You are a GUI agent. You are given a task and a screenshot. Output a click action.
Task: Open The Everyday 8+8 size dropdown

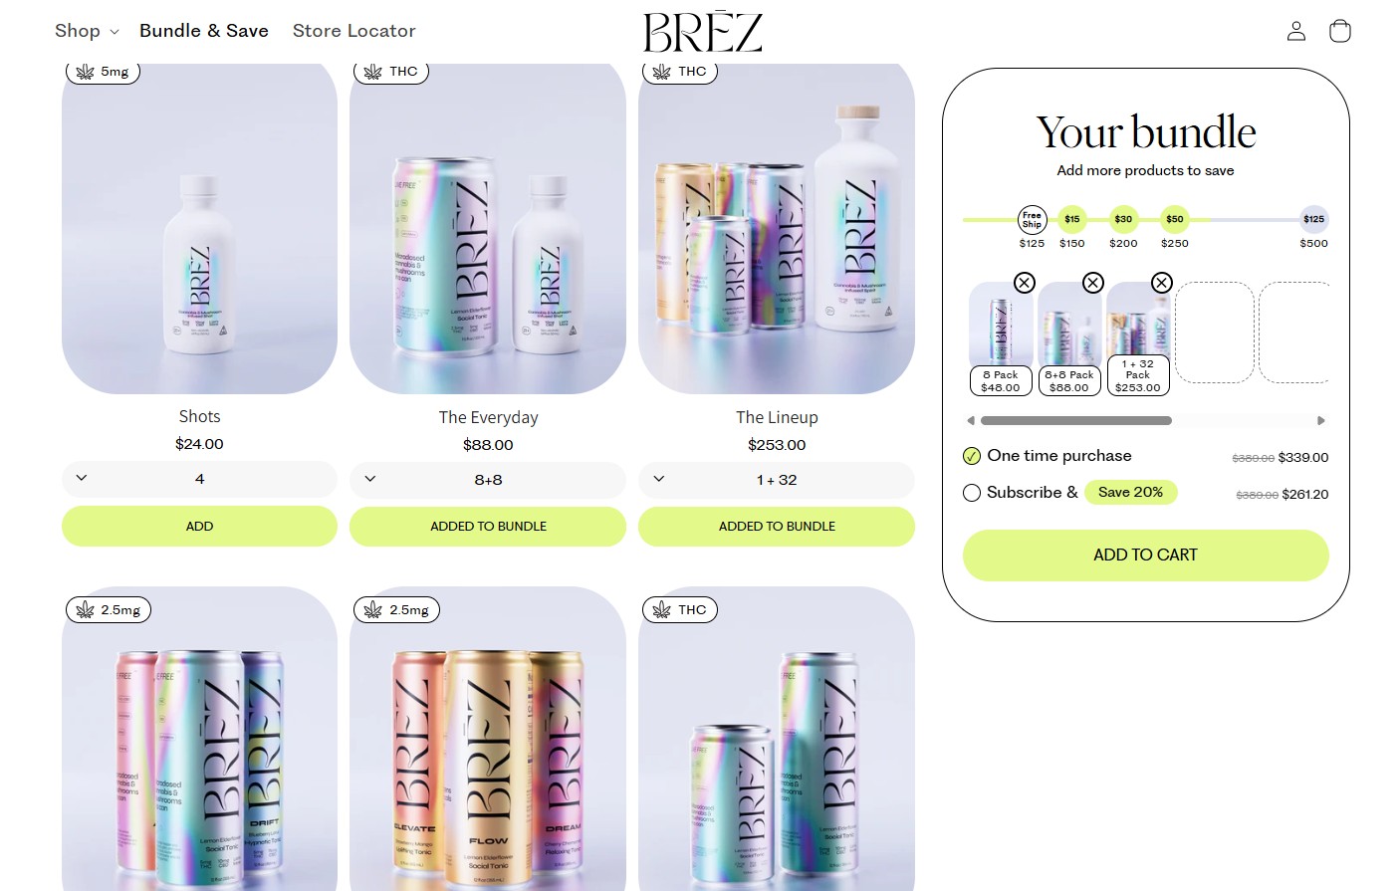pos(488,480)
